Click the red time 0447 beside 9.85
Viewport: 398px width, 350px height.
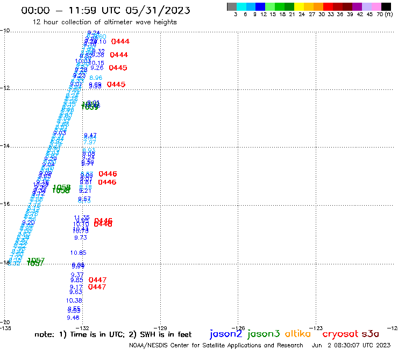pyautogui.click(x=97, y=280)
